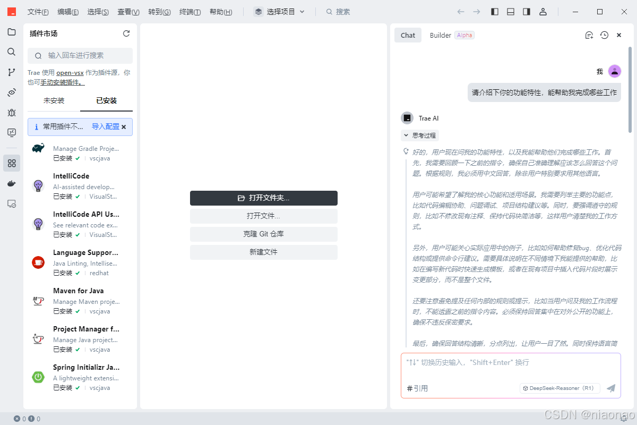Go forward with the right arrow
The height and width of the screenshot is (425, 637).
[477, 12]
